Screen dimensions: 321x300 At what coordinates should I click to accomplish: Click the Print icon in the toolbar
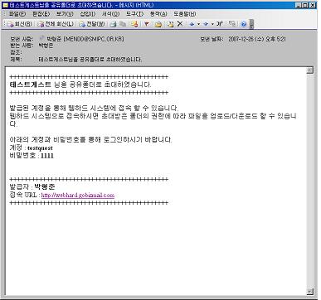coord(113,24)
